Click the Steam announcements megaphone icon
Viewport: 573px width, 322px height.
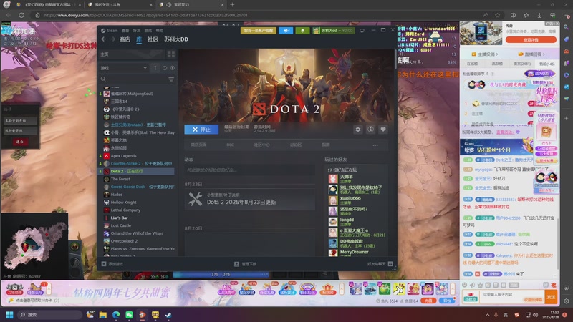[x=286, y=31]
